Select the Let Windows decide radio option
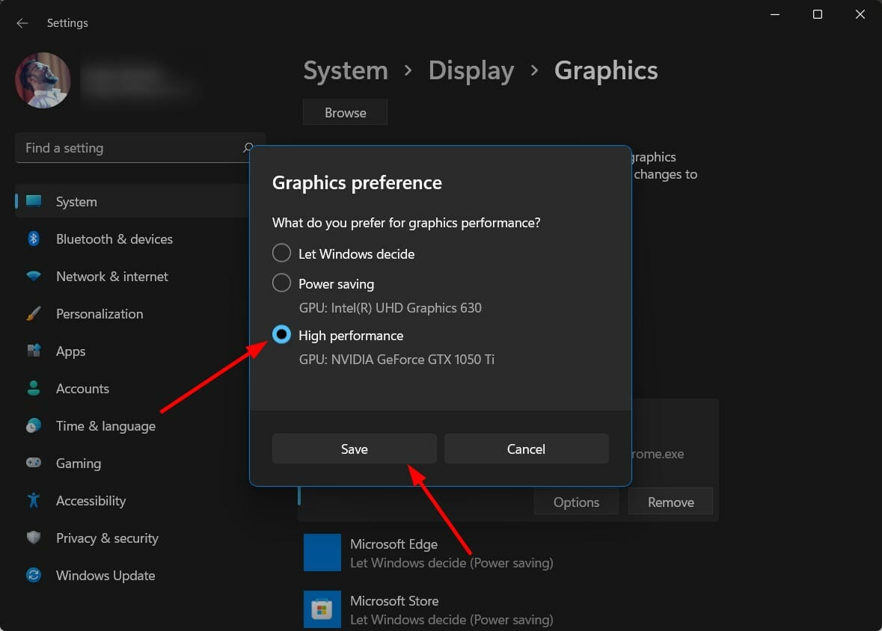The height and width of the screenshot is (631, 882). (281, 253)
